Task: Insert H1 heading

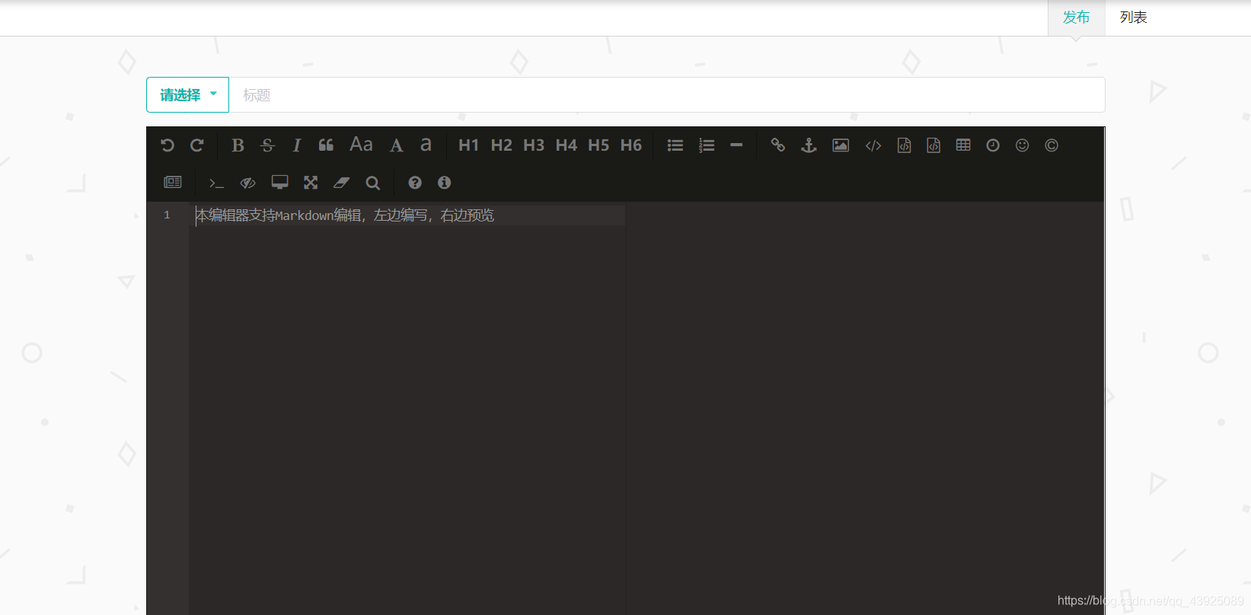Action: coord(468,145)
